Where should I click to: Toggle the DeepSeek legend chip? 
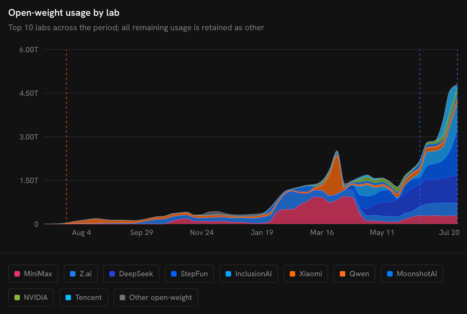point(131,274)
